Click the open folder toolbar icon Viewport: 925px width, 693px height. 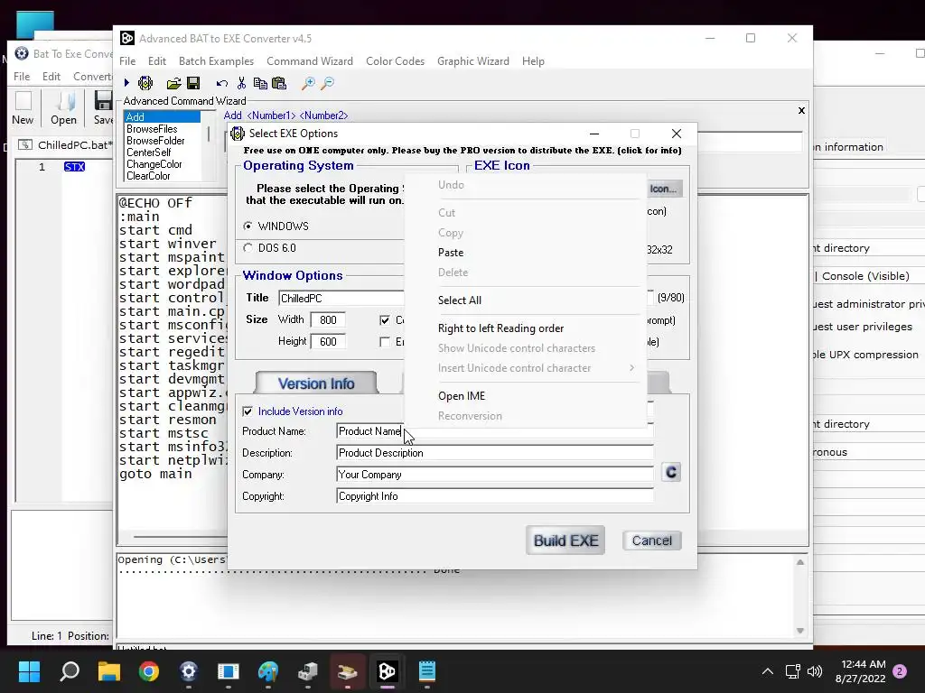173,83
